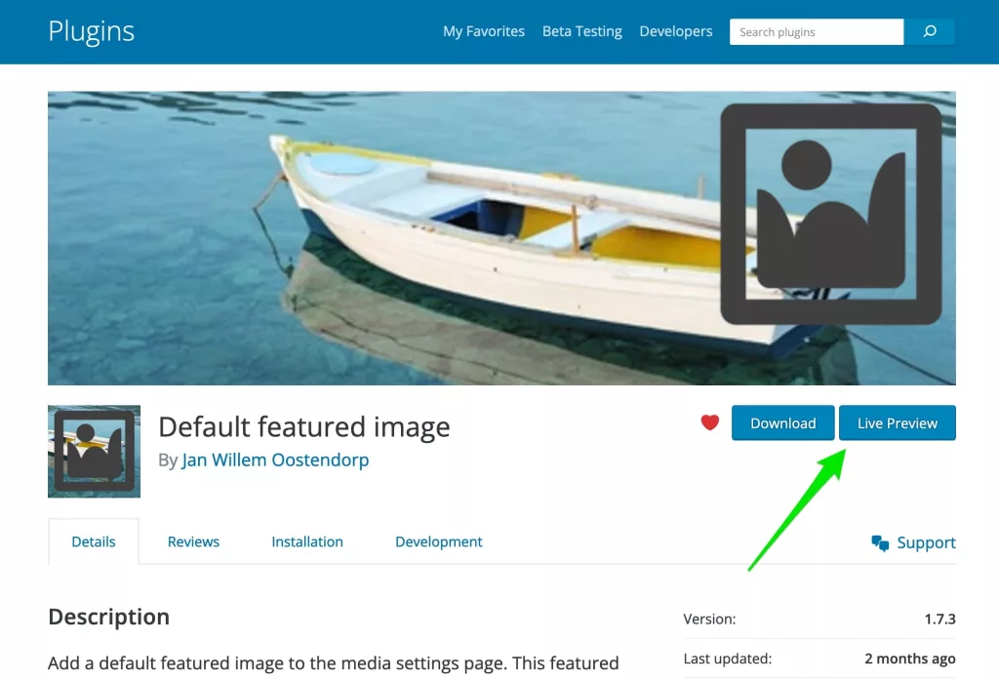Click the version value 1.7.3
The image size is (999, 681).
pyautogui.click(x=939, y=619)
